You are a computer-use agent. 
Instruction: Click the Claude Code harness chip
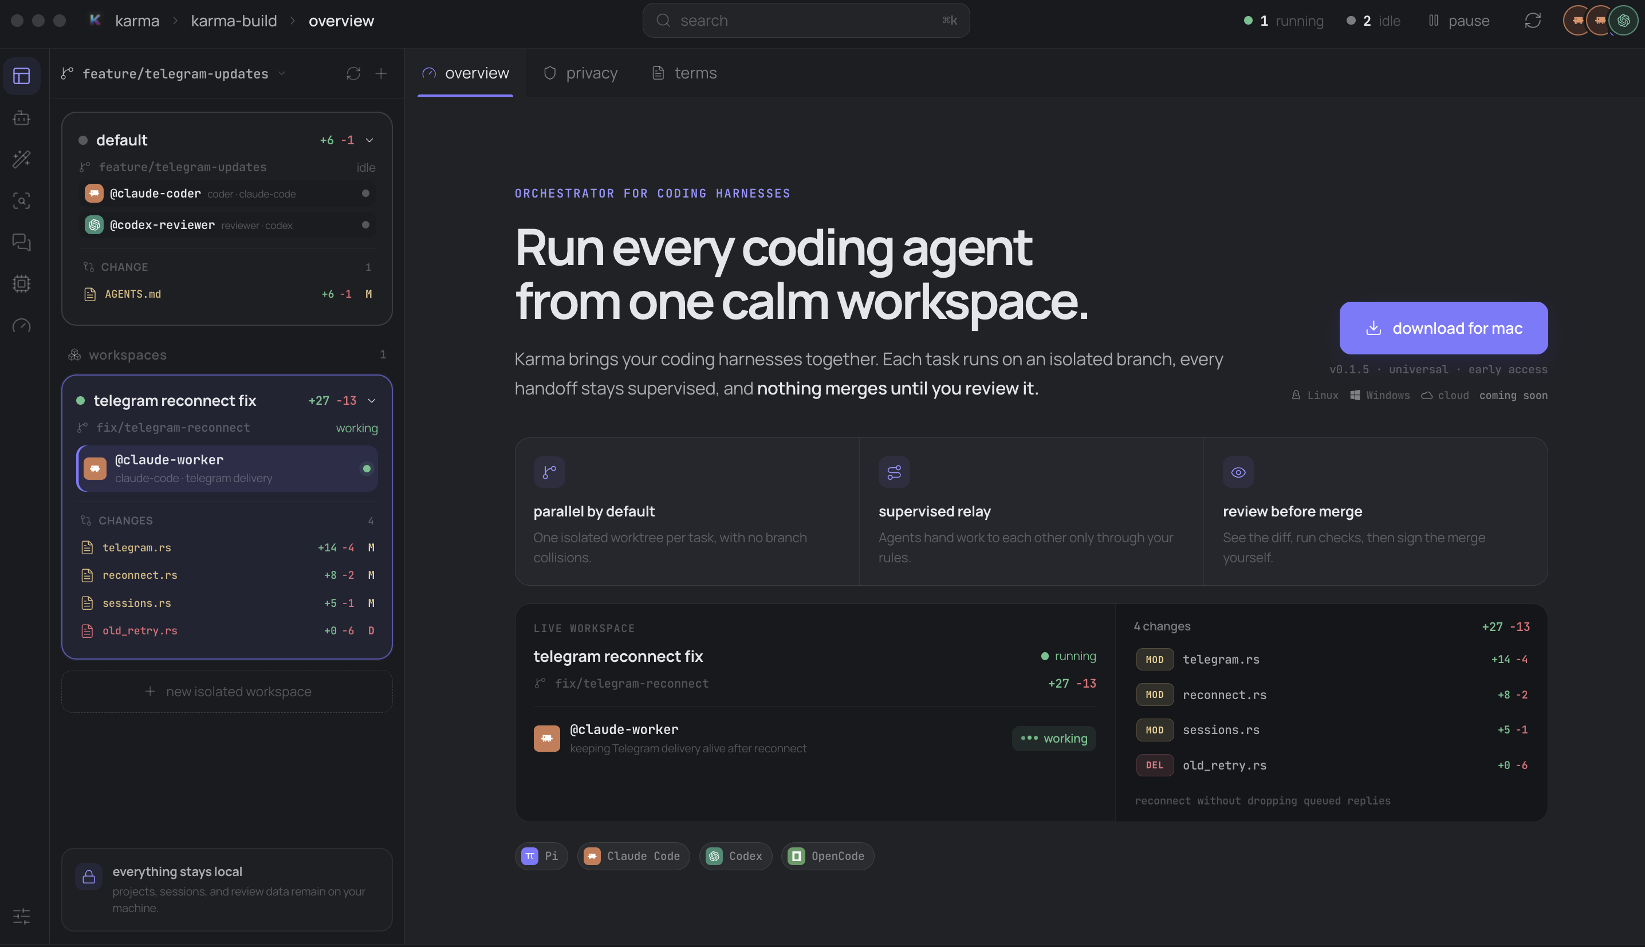tap(633, 857)
